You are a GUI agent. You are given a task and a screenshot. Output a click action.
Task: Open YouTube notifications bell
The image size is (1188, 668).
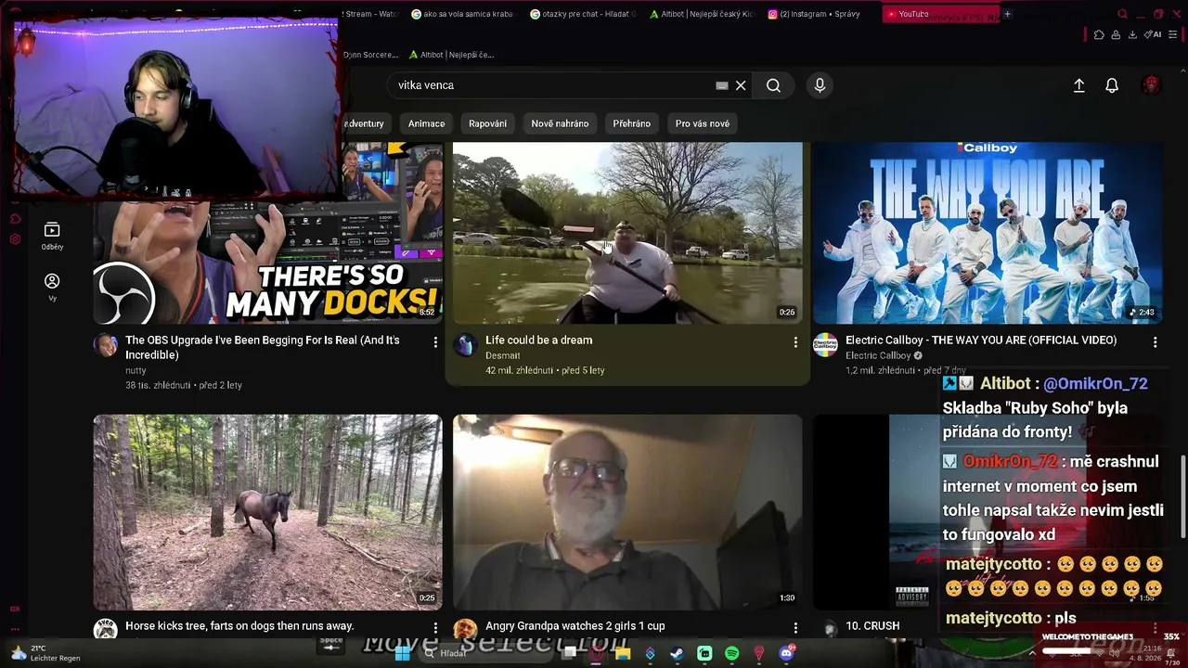(1112, 85)
